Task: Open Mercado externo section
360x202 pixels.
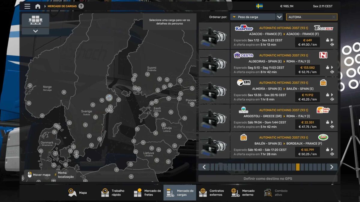Action: [x=243, y=193]
